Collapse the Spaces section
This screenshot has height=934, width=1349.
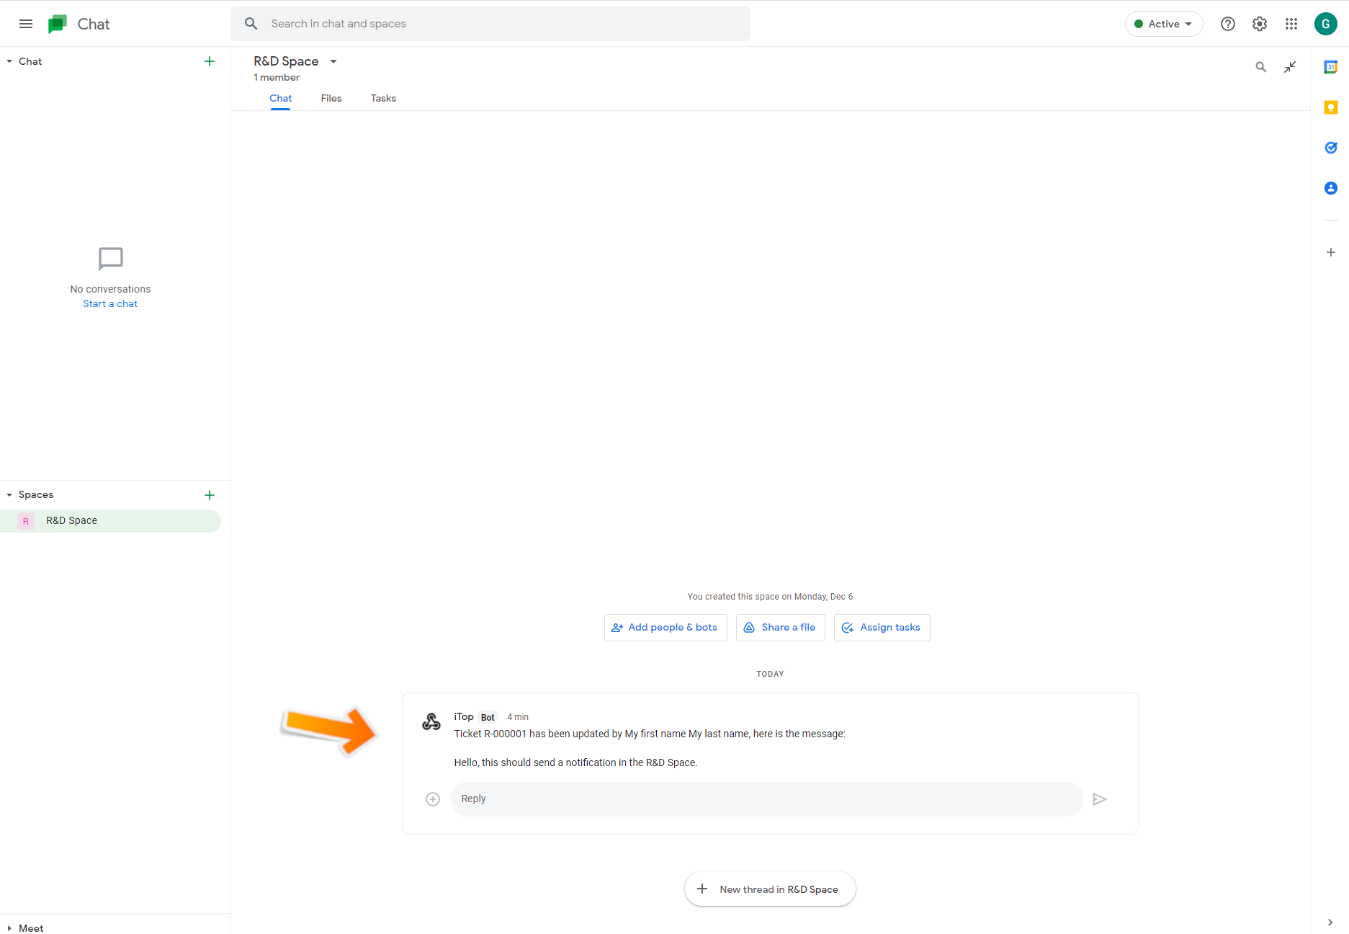coord(9,495)
